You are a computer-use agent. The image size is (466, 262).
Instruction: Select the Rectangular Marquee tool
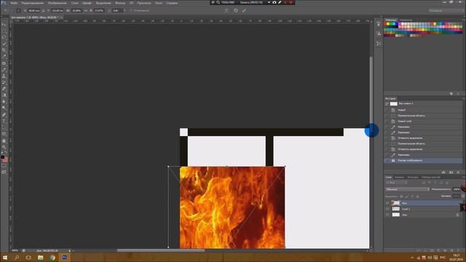click(x=4, y=31)
